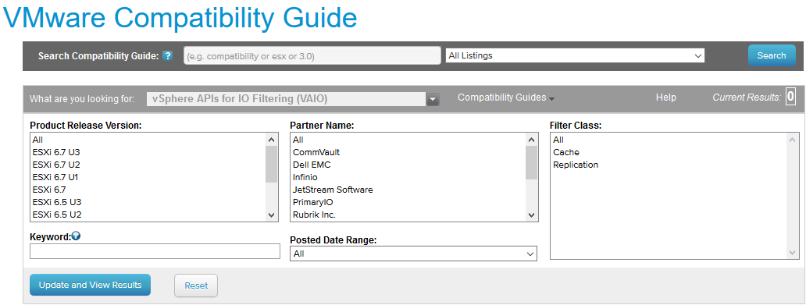Select Replication filter class
The height and width of the screenshot is (305, 806).
669,165
